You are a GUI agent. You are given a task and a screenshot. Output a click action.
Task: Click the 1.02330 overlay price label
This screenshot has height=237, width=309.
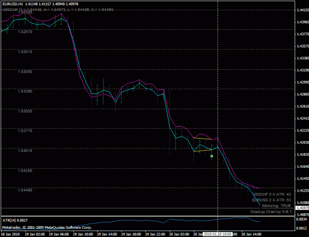click(x=25, y=12)
